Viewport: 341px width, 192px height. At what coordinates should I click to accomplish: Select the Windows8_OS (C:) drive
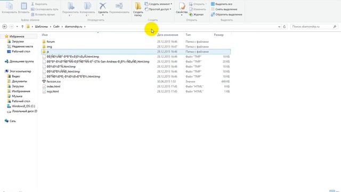(23, 106)
